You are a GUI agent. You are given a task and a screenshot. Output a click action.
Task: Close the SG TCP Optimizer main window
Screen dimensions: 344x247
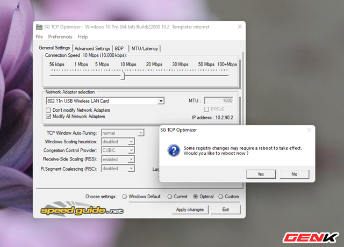point(240,27)
